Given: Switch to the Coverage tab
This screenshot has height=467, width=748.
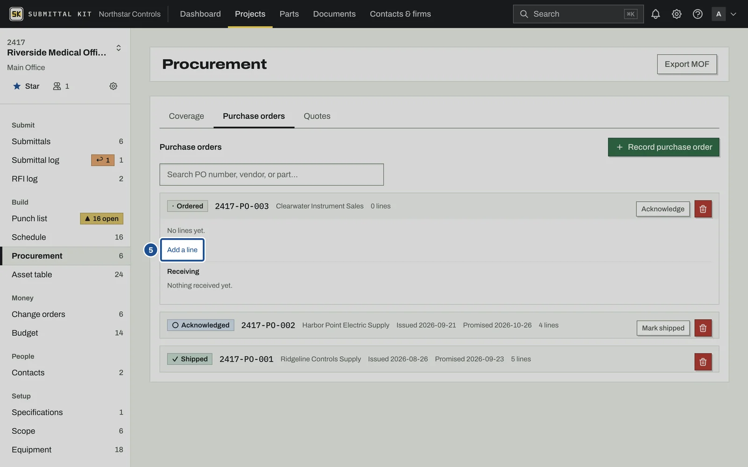Looking at the screenshot, I should click(186, 116).
